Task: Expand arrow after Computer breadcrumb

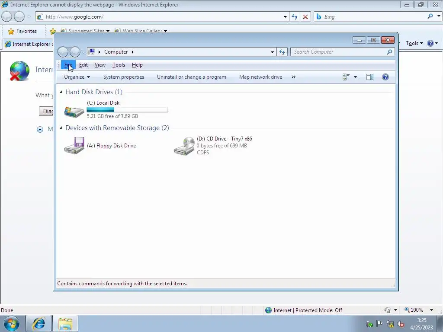Action: coord(132,52)
